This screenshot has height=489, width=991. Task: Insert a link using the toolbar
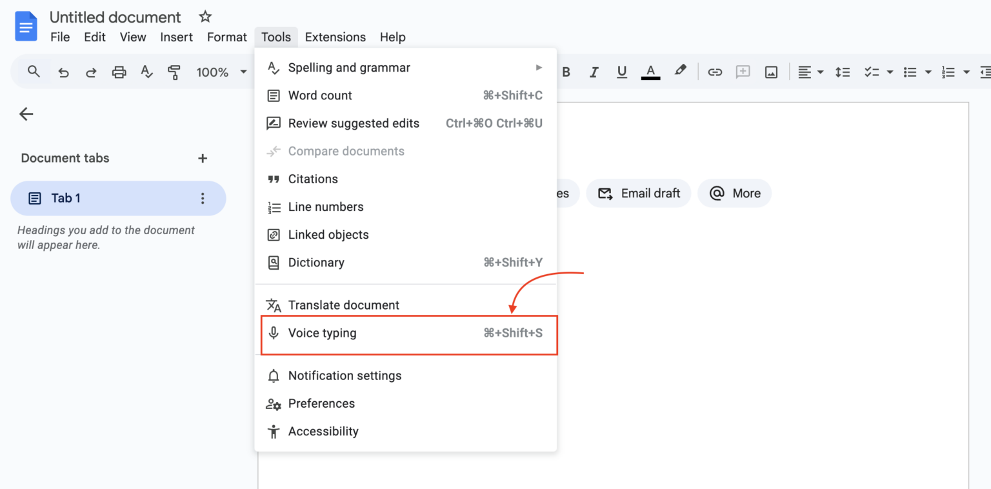(715, 72)
